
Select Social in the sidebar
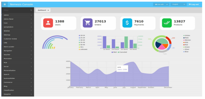point(18,66)
